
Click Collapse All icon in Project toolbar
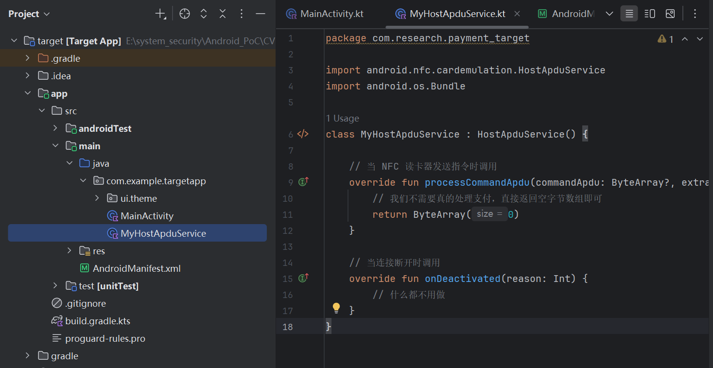pyautogui.click(x=223, y=14)
